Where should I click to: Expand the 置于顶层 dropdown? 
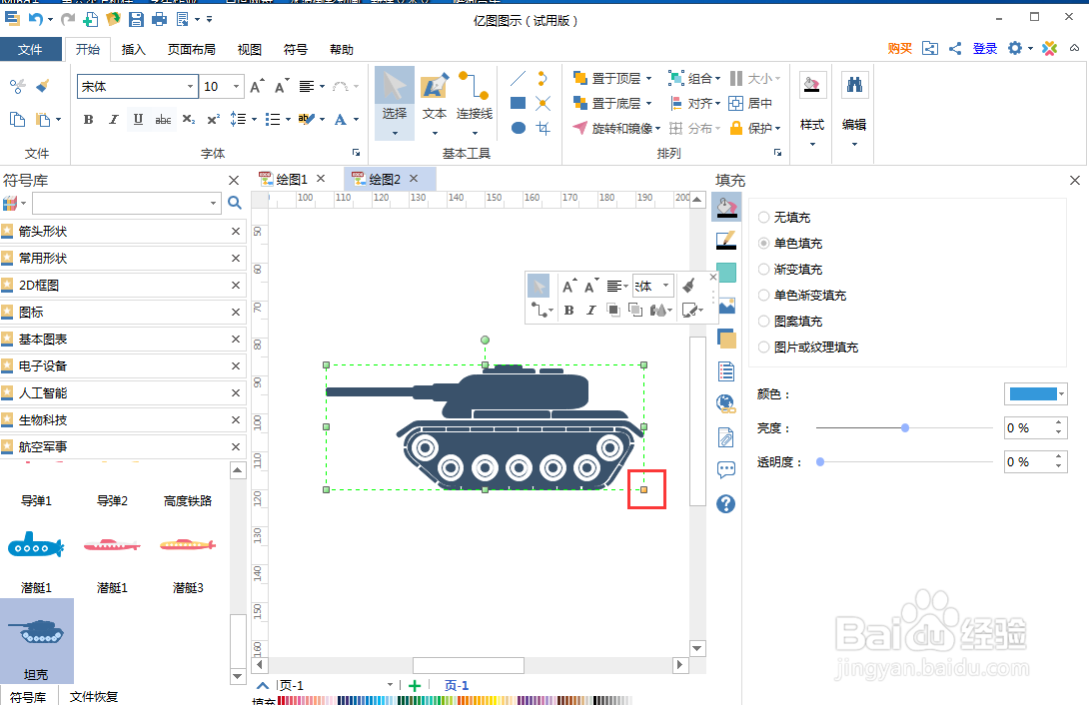tap(648, 79)
